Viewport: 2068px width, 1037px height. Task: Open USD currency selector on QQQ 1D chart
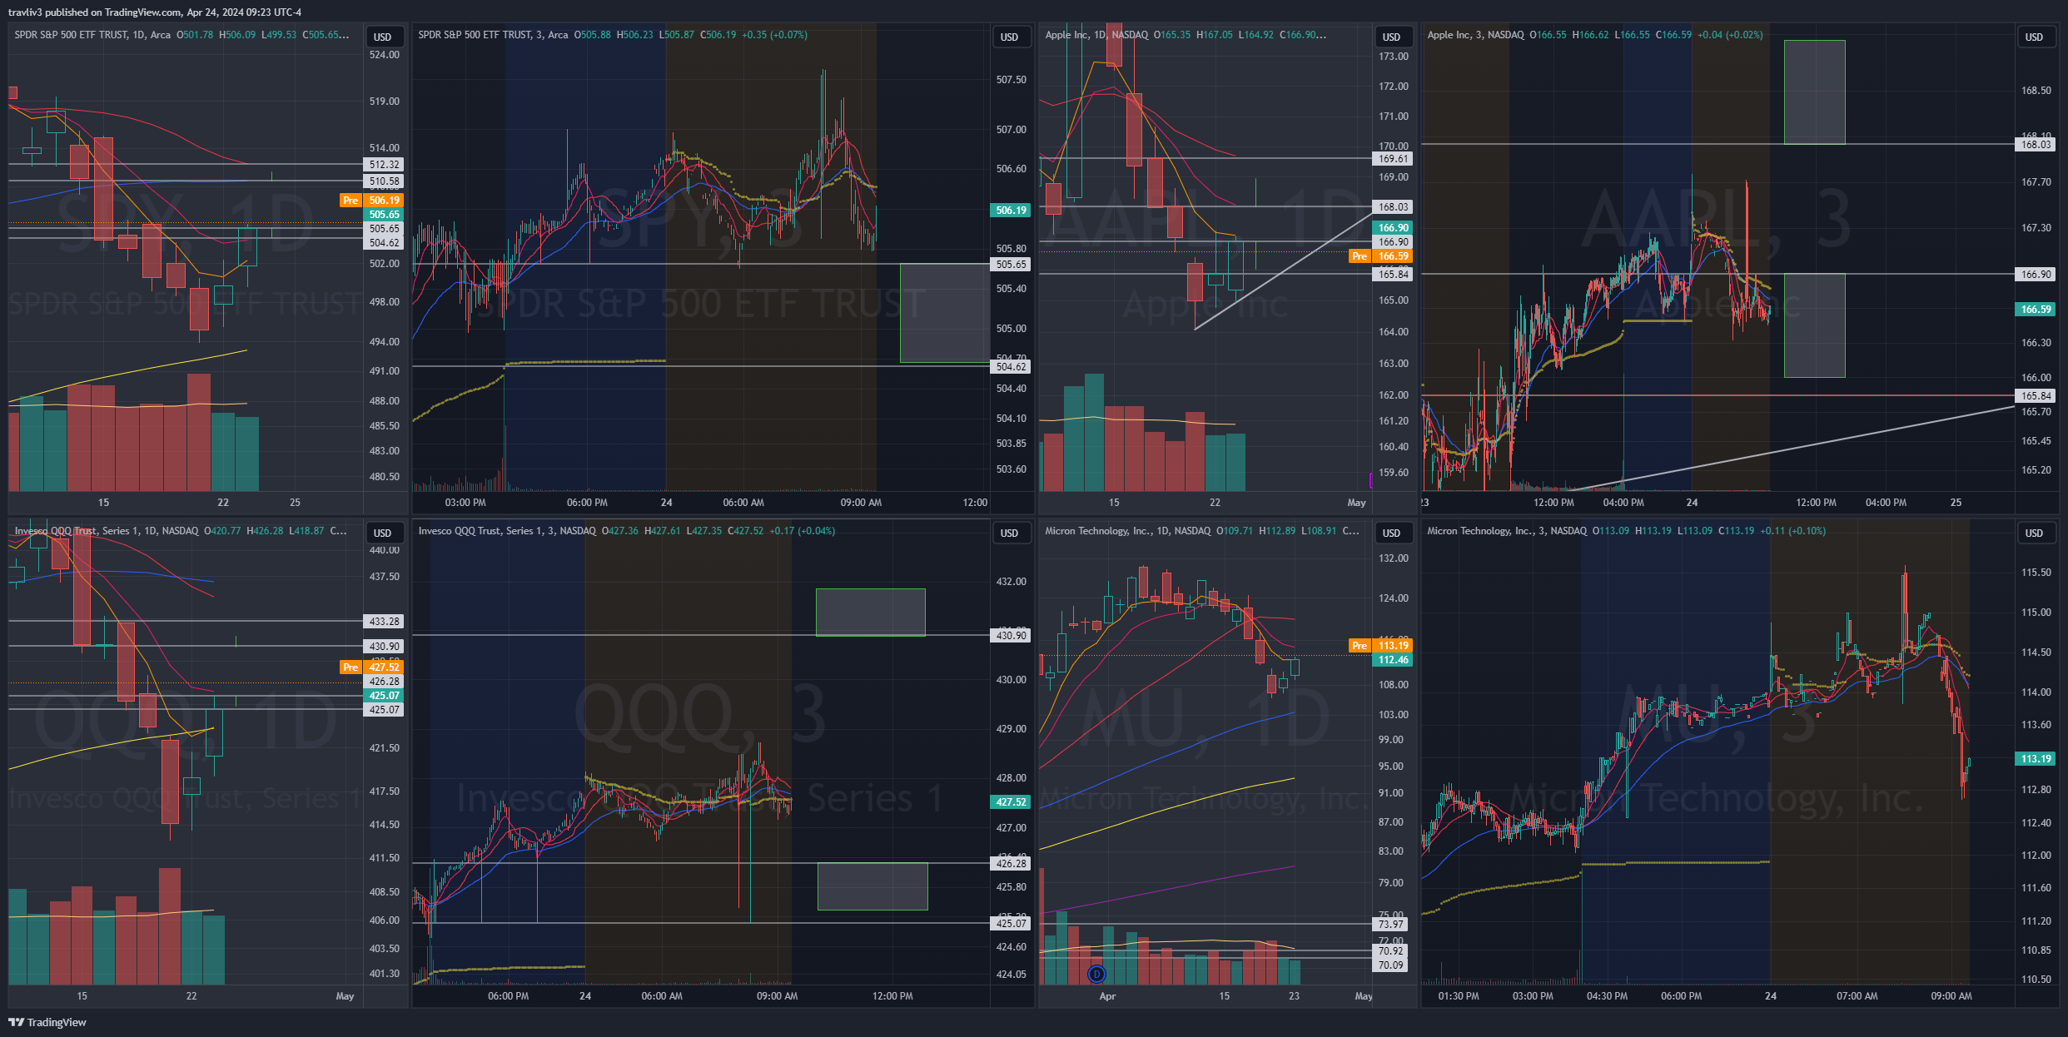coord(383,533)
